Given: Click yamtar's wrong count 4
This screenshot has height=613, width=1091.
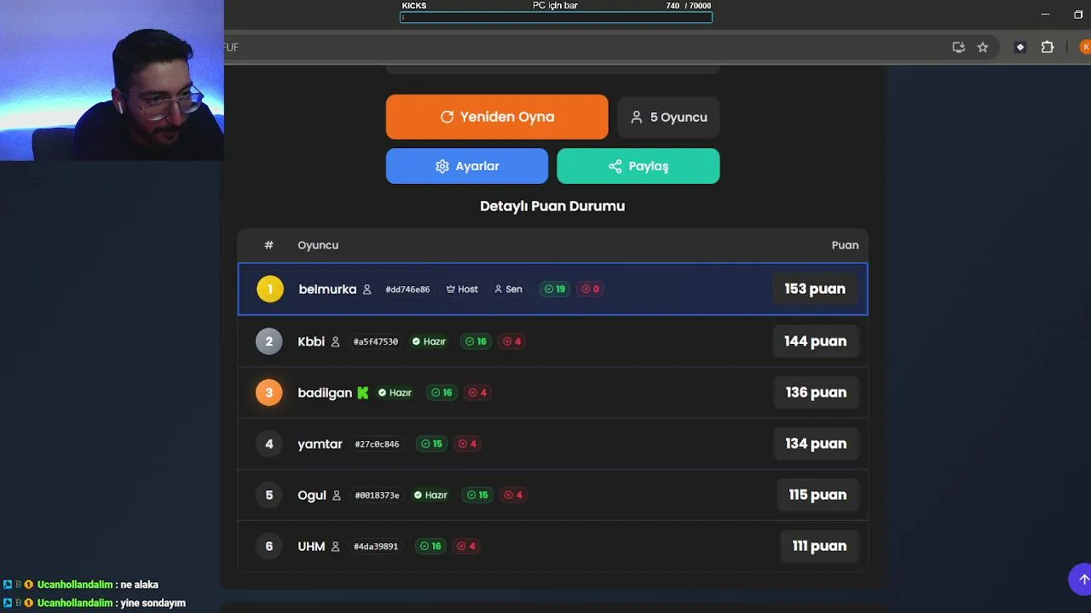Looking at the screenshot, I should 468,444.
